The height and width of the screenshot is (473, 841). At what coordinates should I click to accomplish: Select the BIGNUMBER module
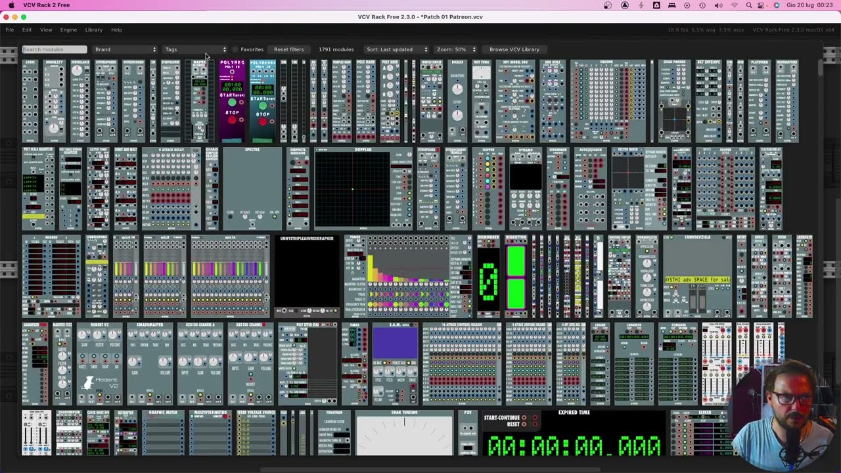488,276
